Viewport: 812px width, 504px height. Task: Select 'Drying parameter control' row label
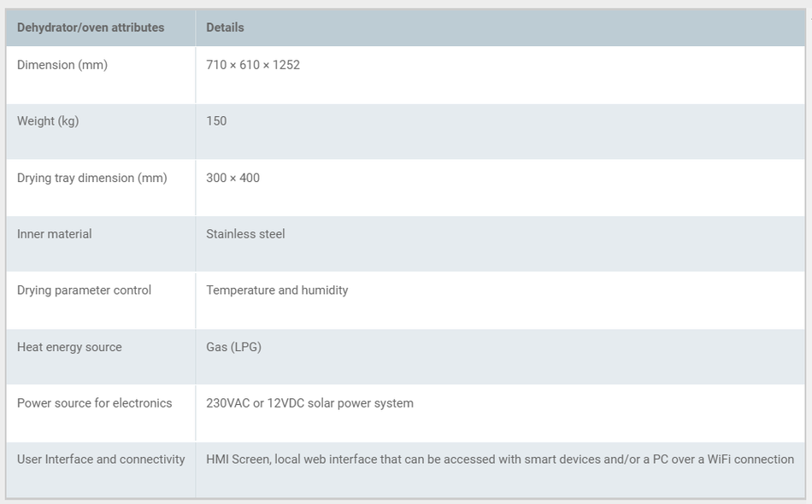point(84,290)
